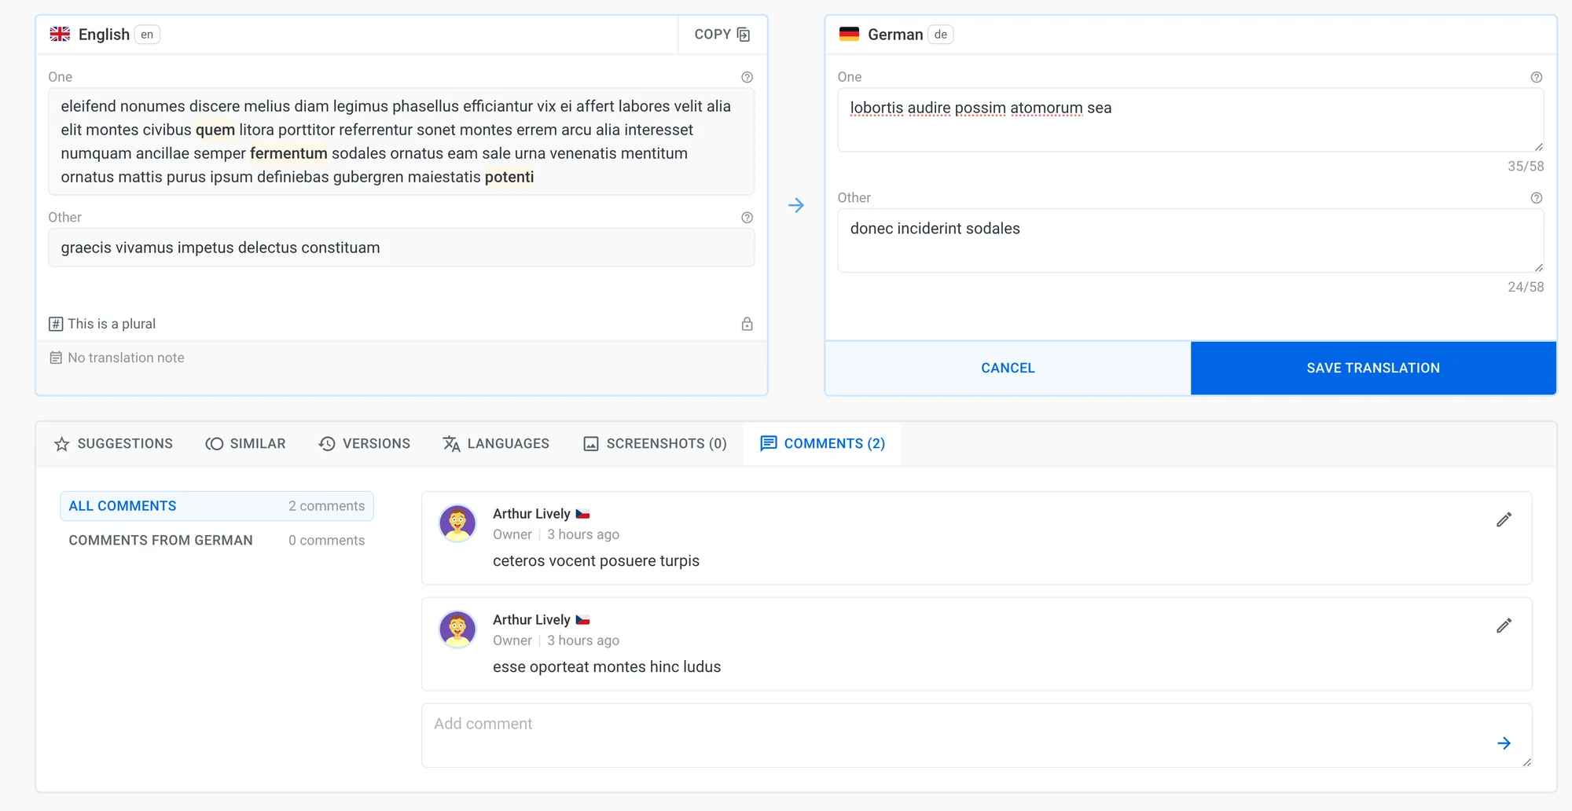The image size is (1572, 811).
Task: Open help icon for German One field
Action: pyautogui.click(x=1536, y=77)
